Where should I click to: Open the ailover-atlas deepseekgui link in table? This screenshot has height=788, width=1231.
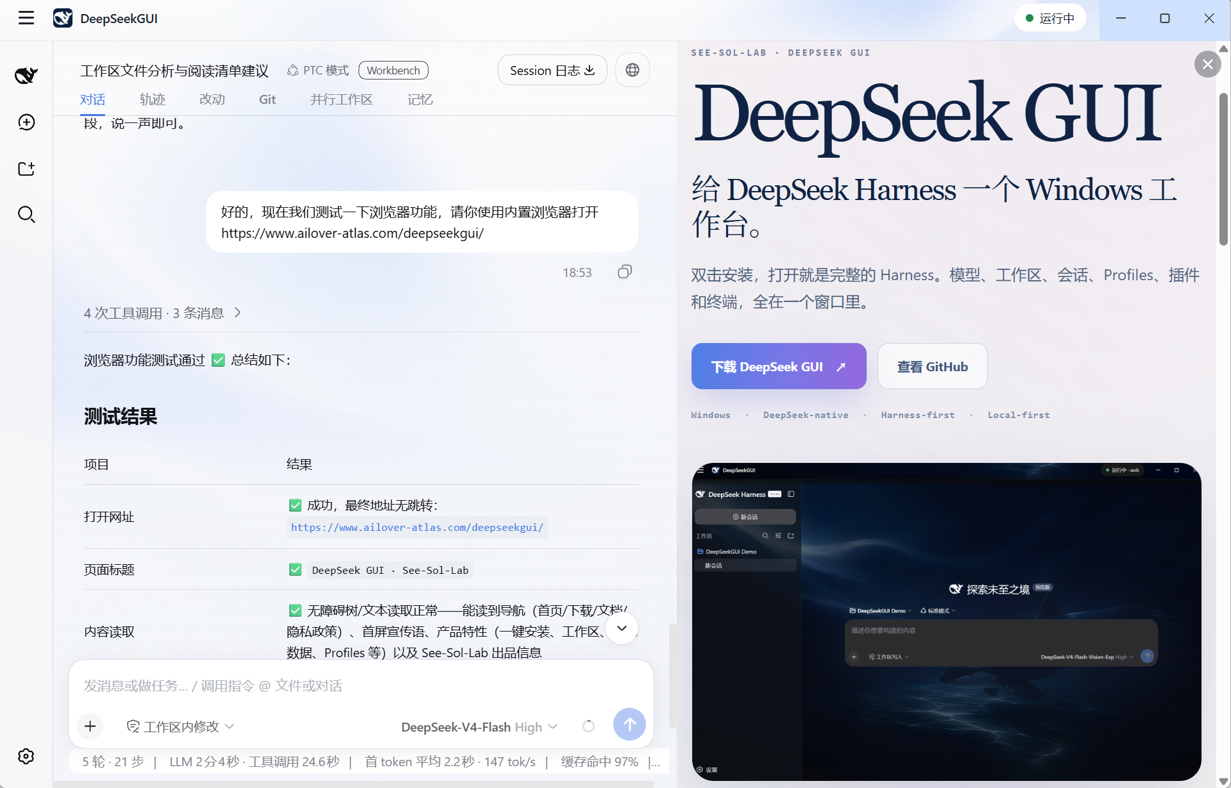[417, 527]
